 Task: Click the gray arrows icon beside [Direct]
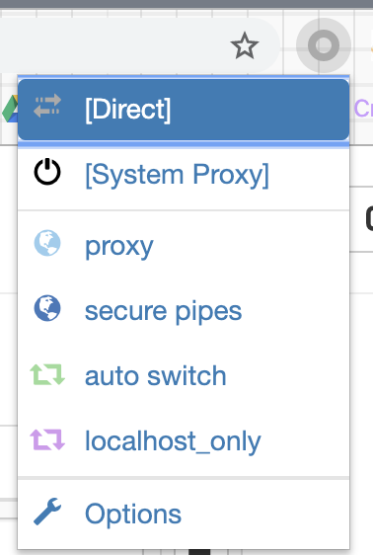tap(47, 106)
